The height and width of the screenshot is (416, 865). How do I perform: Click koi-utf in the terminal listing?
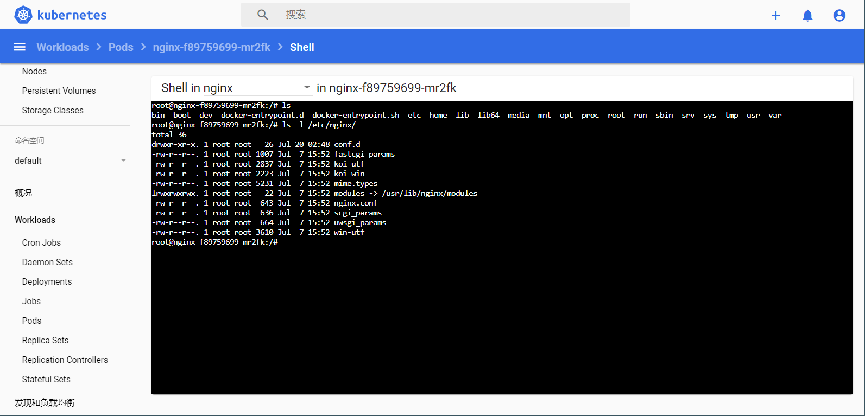click(349, 164)
